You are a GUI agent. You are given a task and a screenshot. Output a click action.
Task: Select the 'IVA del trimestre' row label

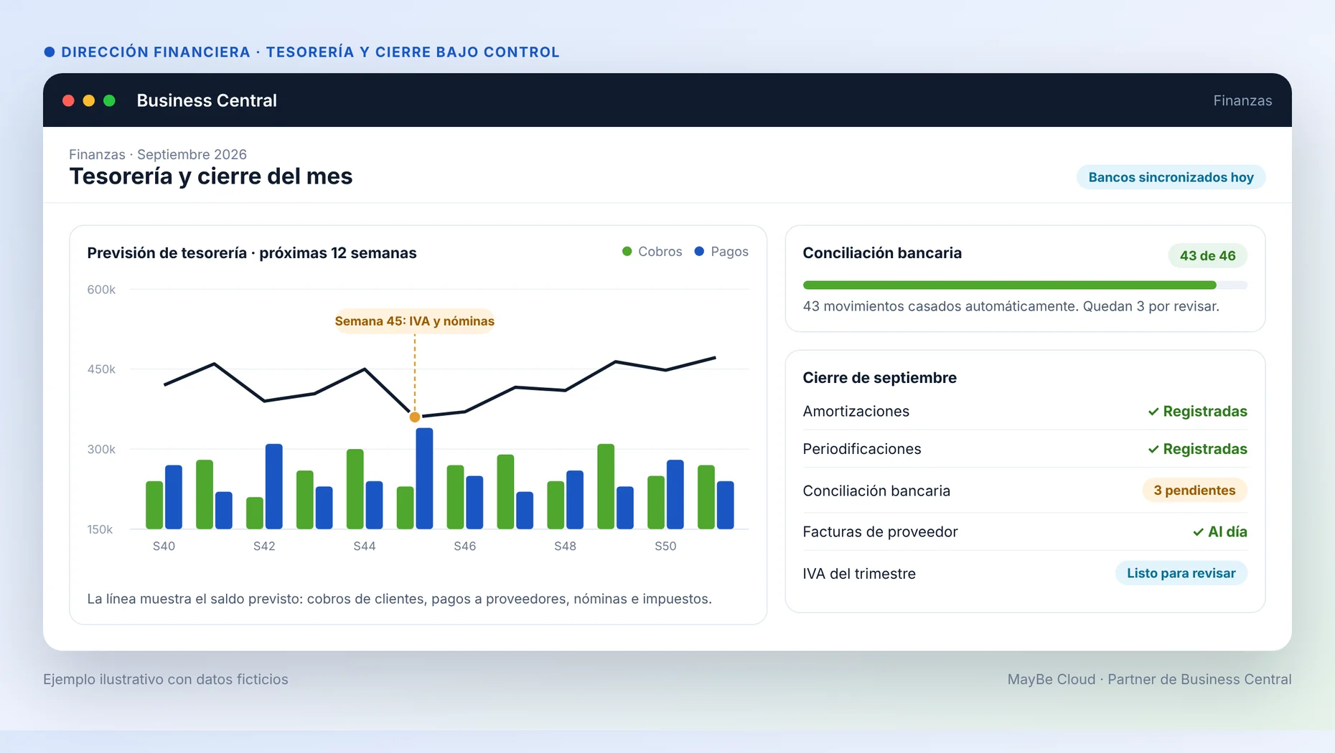click(x=859, y=574)
